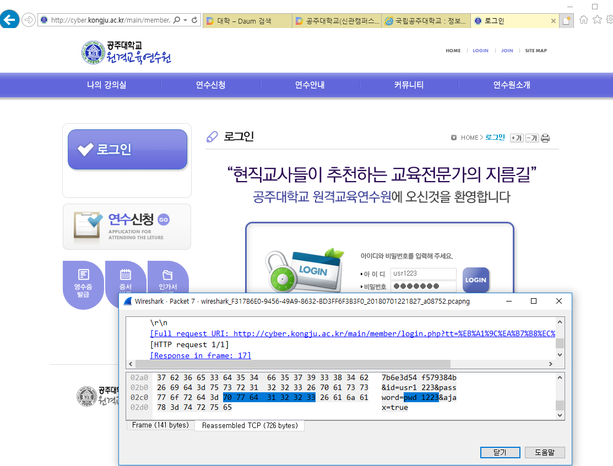This screenshot has width=613, height=466.
Task: Open the 'Full request URI' link in Wireshark
Action: (352, 333)
